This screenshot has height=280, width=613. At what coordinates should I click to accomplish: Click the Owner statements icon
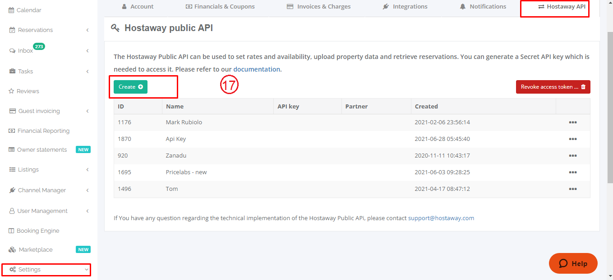tap(12, 149)
